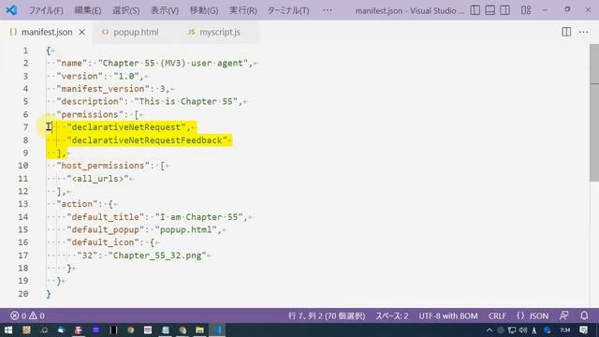Open the Windows Start button

(x=8, y=330)
